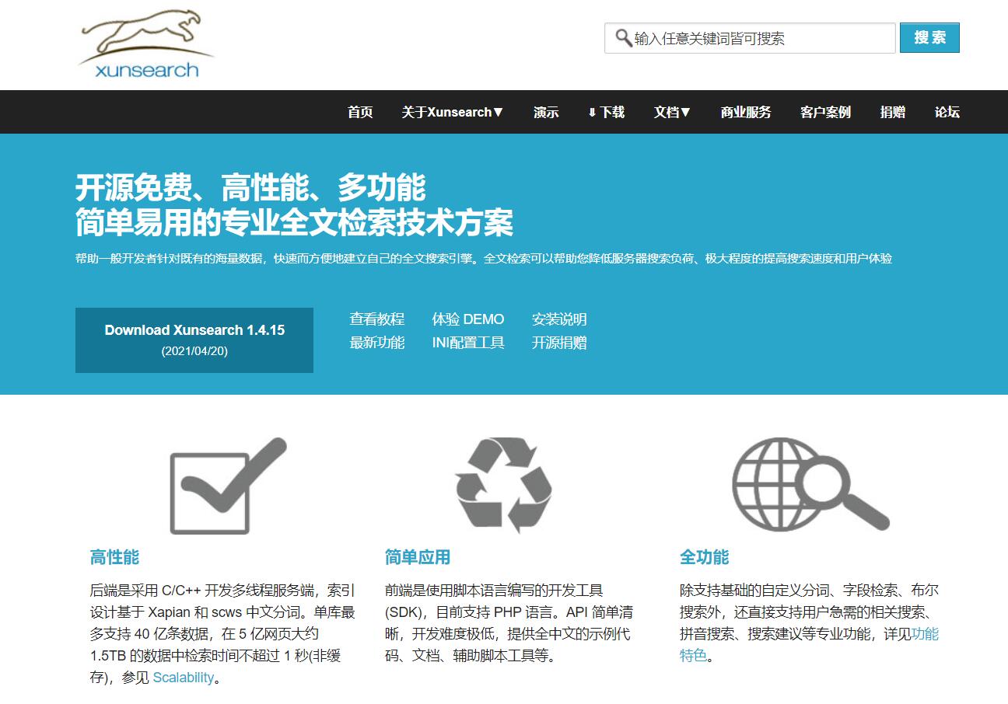Screen dimensions: 1008x704
Task: Click the checkmark box icon
Action: coord(229,486)
